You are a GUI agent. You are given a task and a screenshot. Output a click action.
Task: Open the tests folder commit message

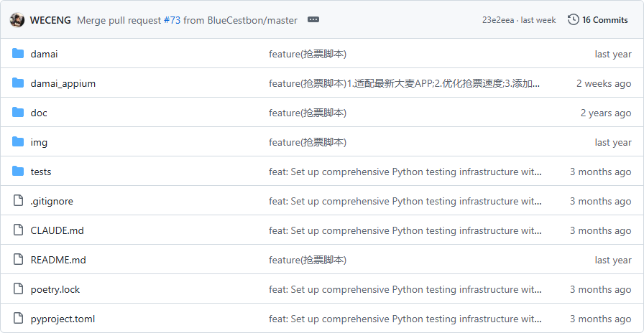click(405, 172)
